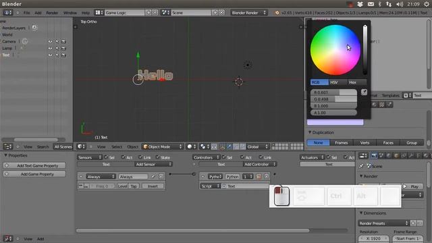The width and height of the screenshot is (432, 243).
Task: Remove the Always sensor with X icon
Action: click(x=161, y=177)
